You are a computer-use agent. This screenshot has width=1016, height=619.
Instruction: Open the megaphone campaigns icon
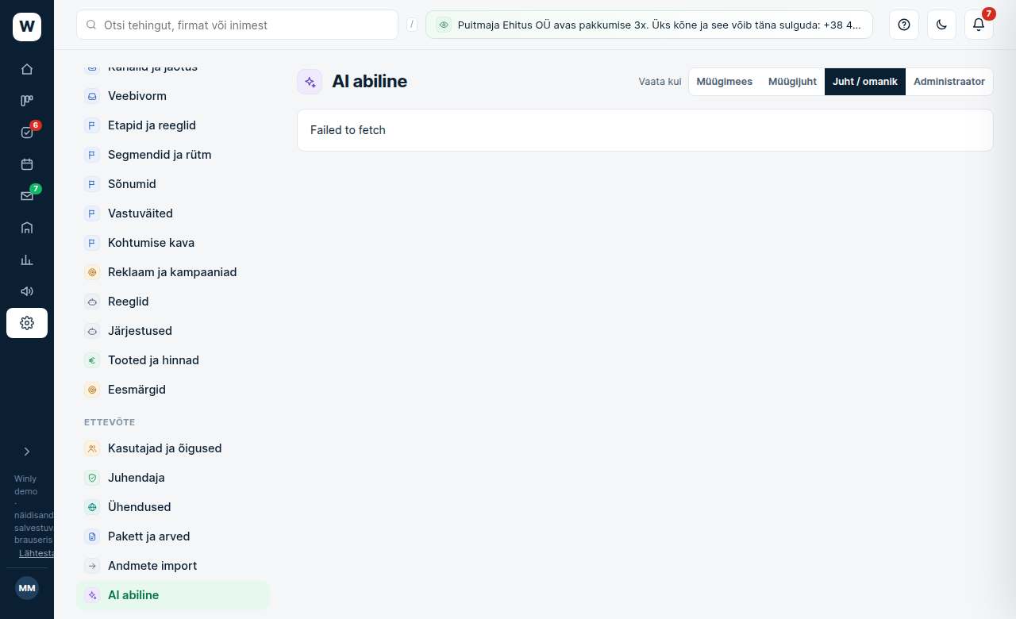[x=27, y=291]
